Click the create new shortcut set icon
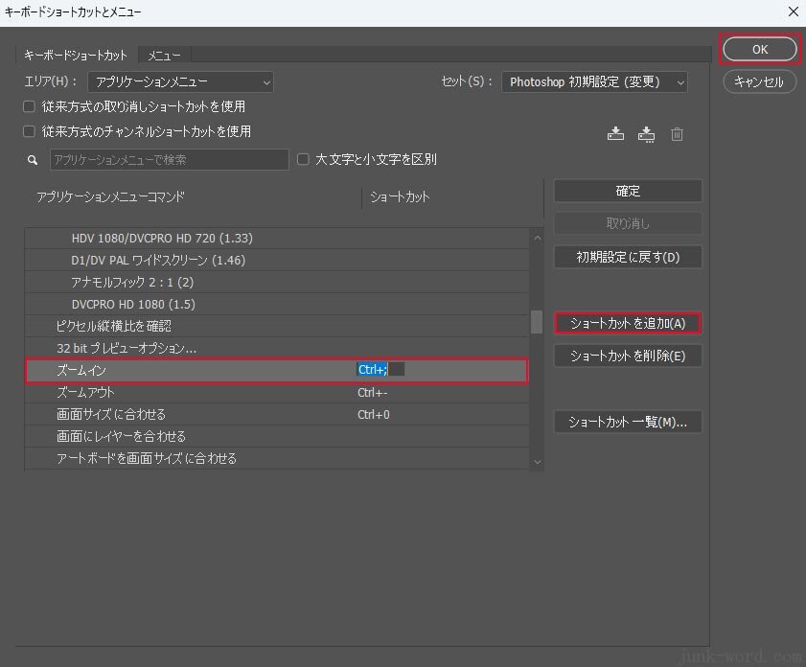The image size is (806, 667). pyautogui.click(x=647, y=134)
